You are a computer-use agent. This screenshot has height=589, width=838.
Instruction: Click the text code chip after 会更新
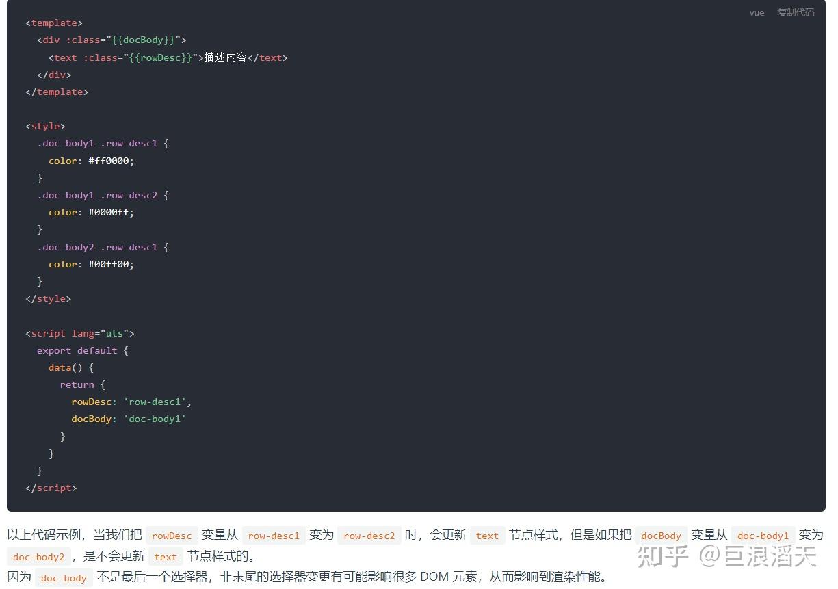(x=487, y=535)
